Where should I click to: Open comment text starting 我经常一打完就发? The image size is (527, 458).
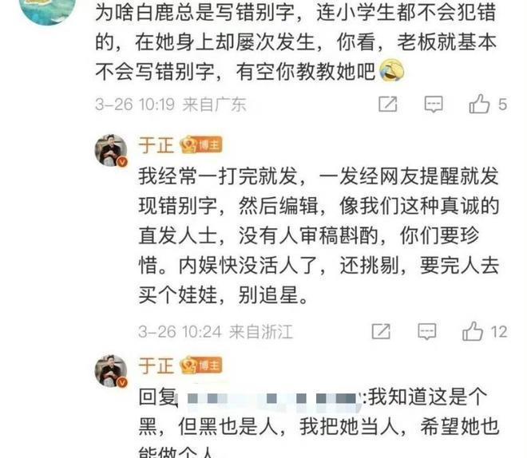pos(319,235)
